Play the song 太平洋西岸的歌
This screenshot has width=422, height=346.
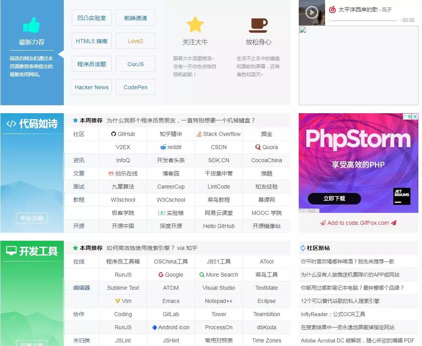312,13
